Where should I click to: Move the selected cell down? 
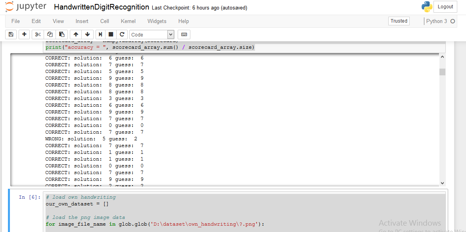87,34
